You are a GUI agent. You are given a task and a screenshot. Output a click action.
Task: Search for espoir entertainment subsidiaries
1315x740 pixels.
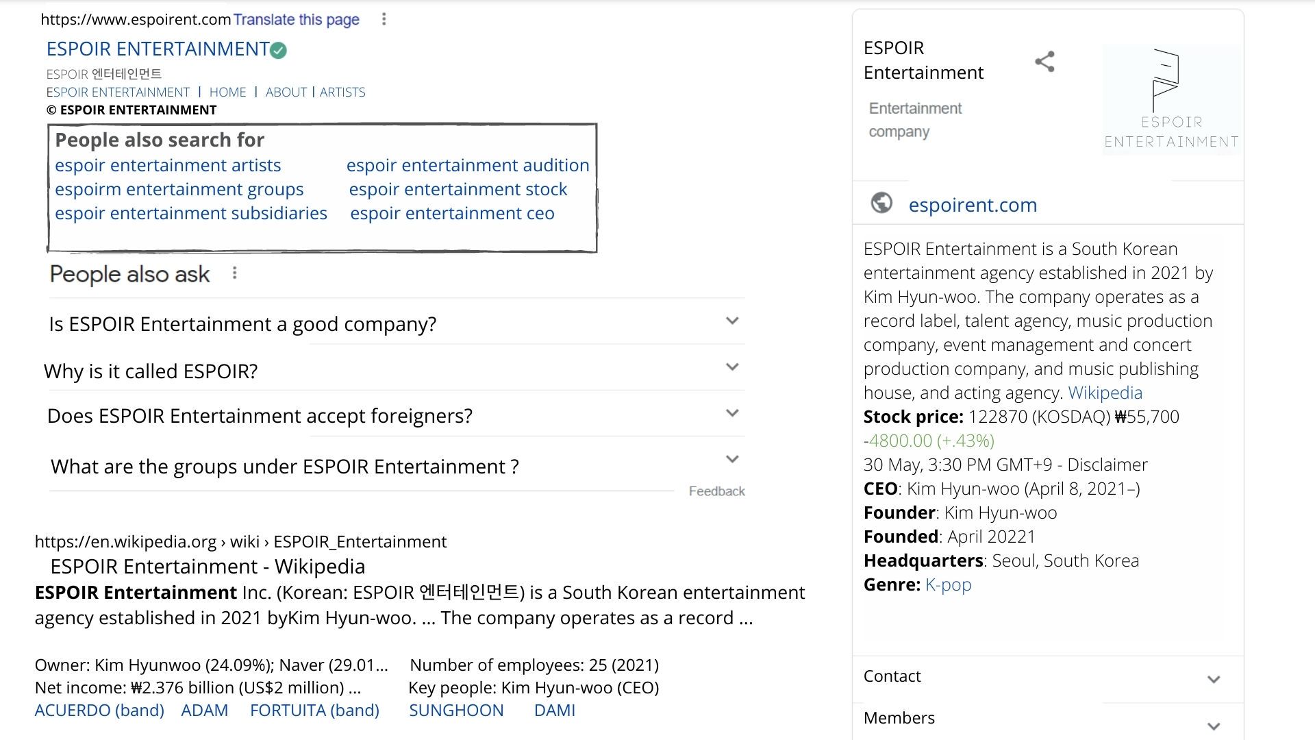point(191,213)
